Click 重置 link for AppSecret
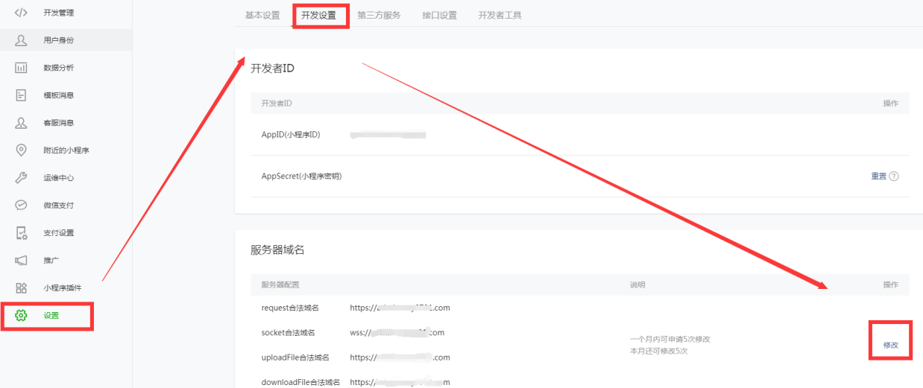Screen dimensions: 923x388 pos(879,176)
